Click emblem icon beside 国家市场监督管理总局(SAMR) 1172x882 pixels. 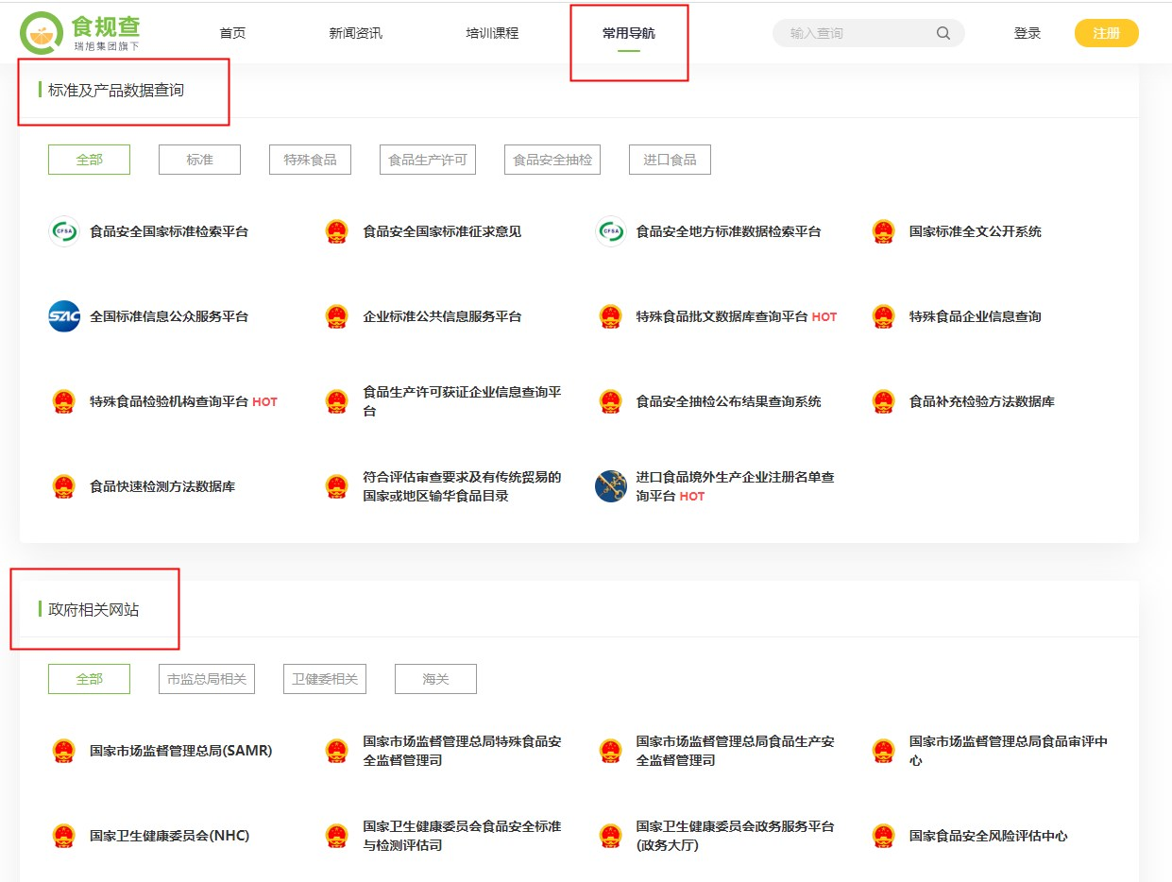64,751
